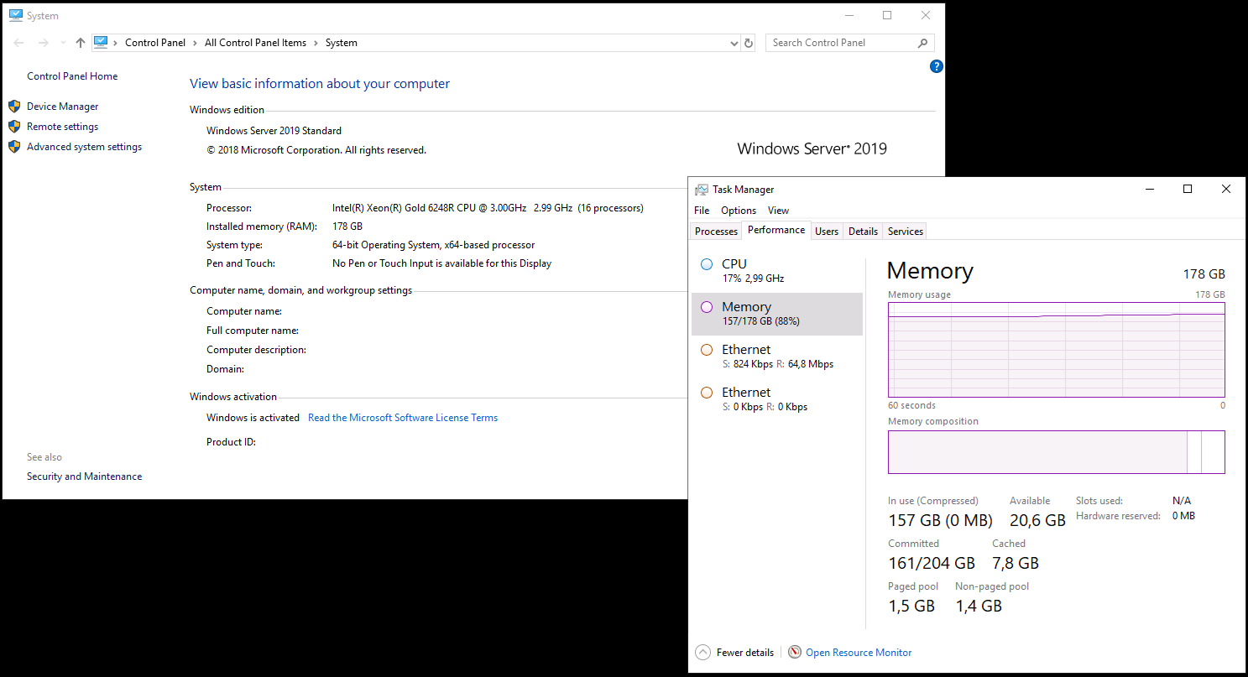Switch to Users tab

[827, 232]
